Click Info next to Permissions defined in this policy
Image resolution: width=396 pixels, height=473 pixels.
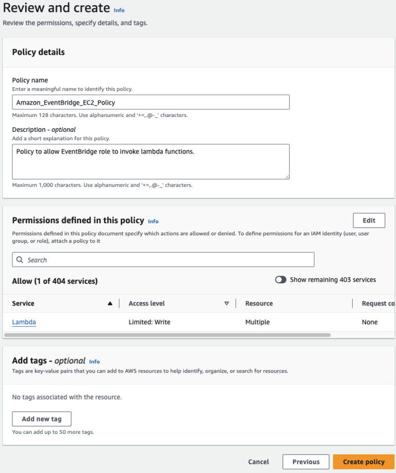(153, 221)
